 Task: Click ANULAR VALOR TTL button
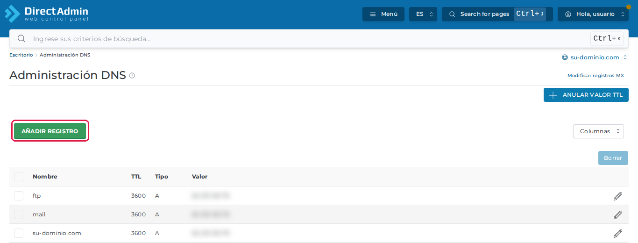(x=586, y=95)
